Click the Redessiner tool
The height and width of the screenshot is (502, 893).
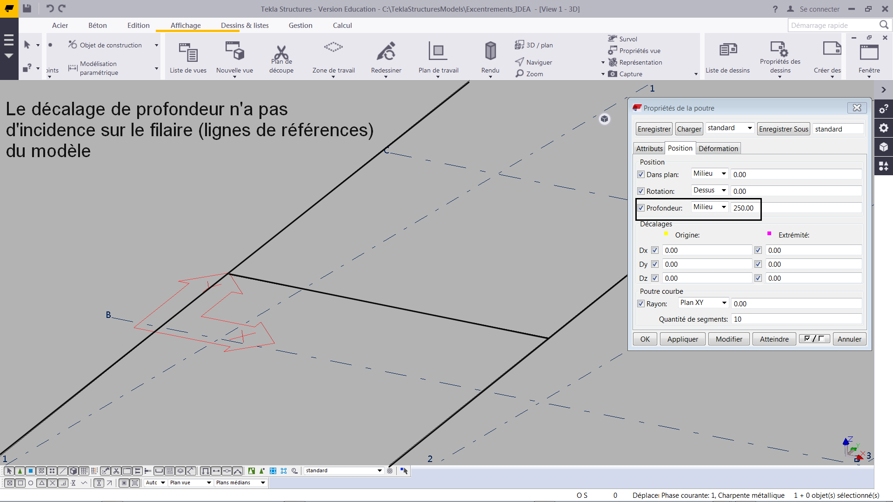click(386, 58)
